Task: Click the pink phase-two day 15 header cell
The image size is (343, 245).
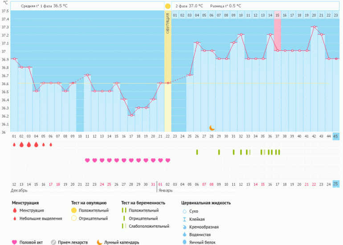Action: coord(278,15)
